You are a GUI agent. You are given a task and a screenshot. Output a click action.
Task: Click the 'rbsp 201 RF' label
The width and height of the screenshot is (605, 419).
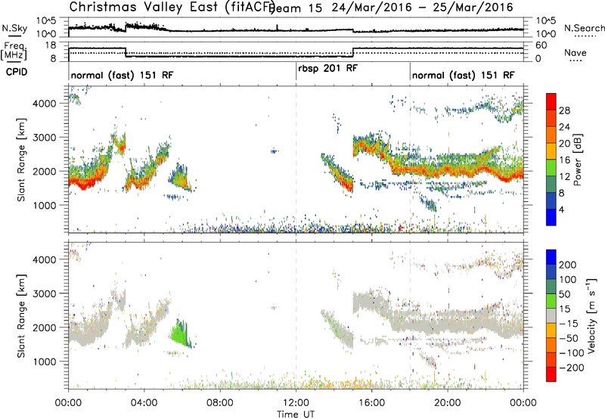click(328, 68)
